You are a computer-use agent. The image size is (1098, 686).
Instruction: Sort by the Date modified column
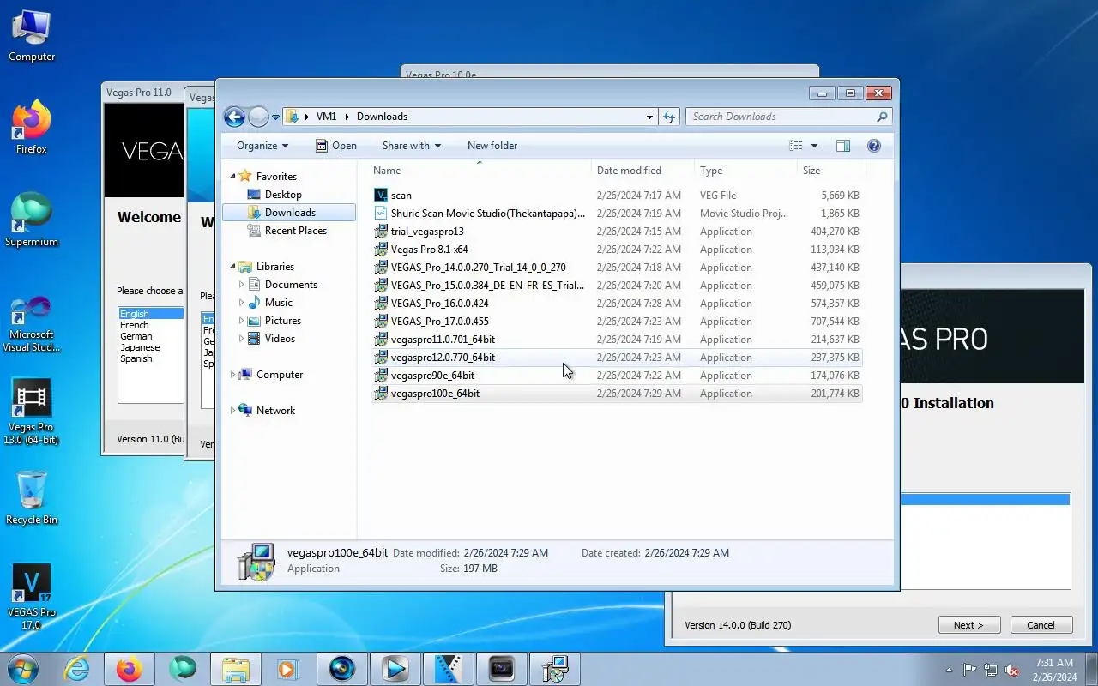[643, 171]
